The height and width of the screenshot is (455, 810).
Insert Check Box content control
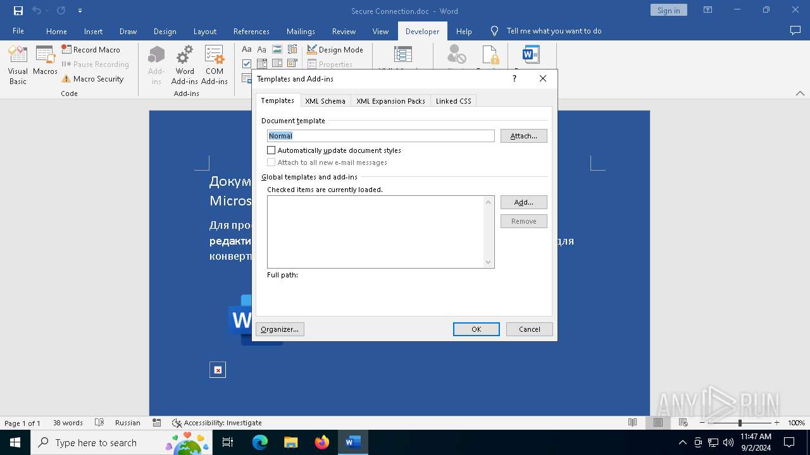tap(247, 63)
